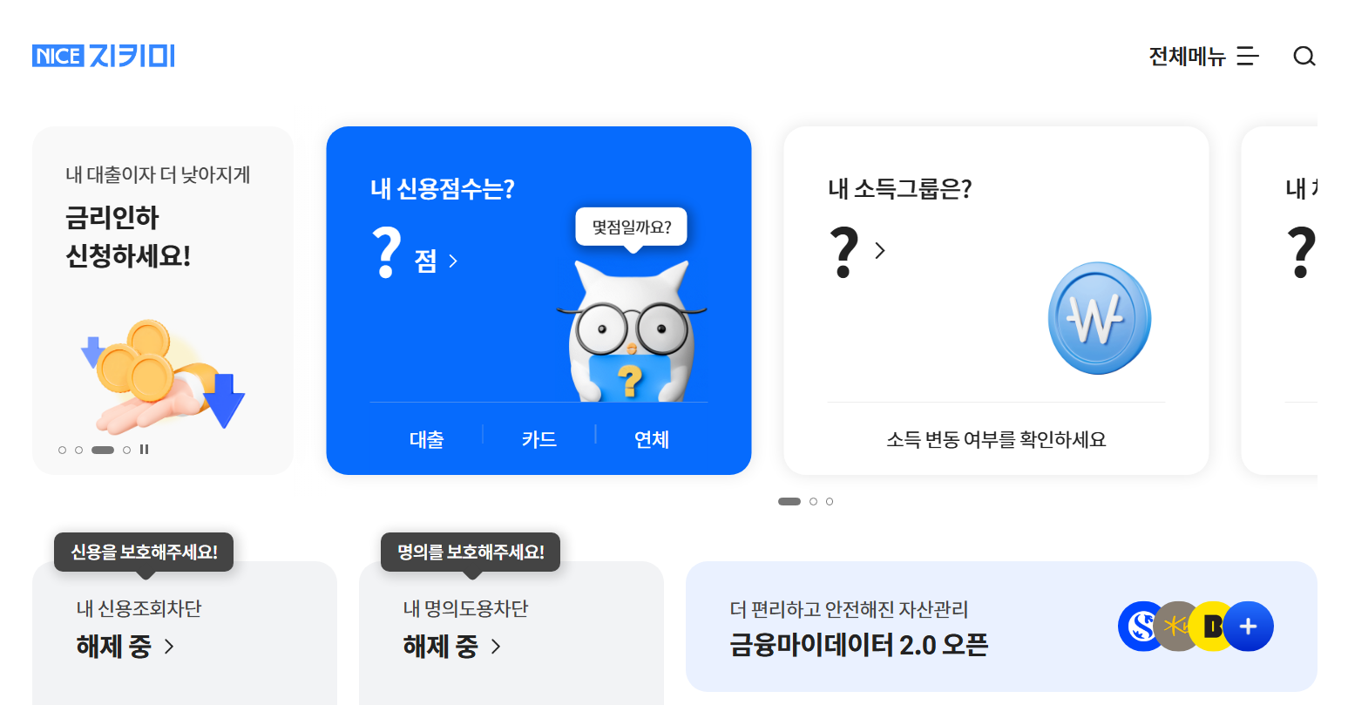
Task: Open the 전체메뉴 hamburger menu
Action: click(x=1203, y=57)
